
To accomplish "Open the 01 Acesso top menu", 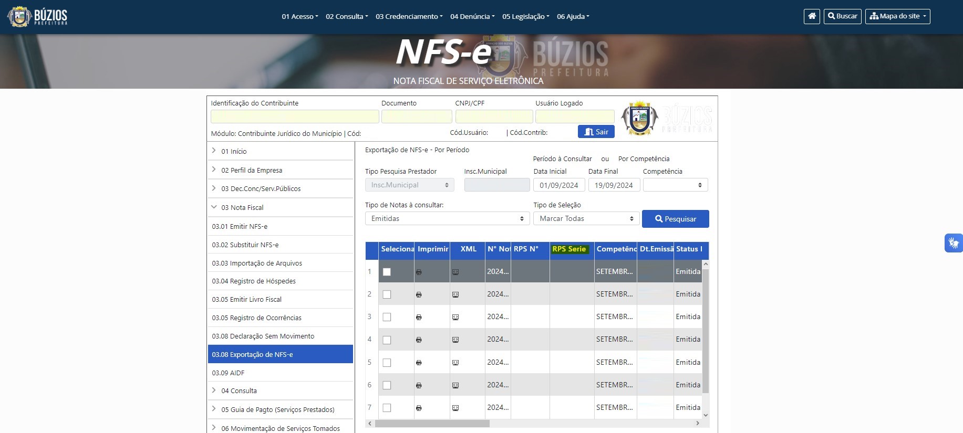I will [300, 16].
